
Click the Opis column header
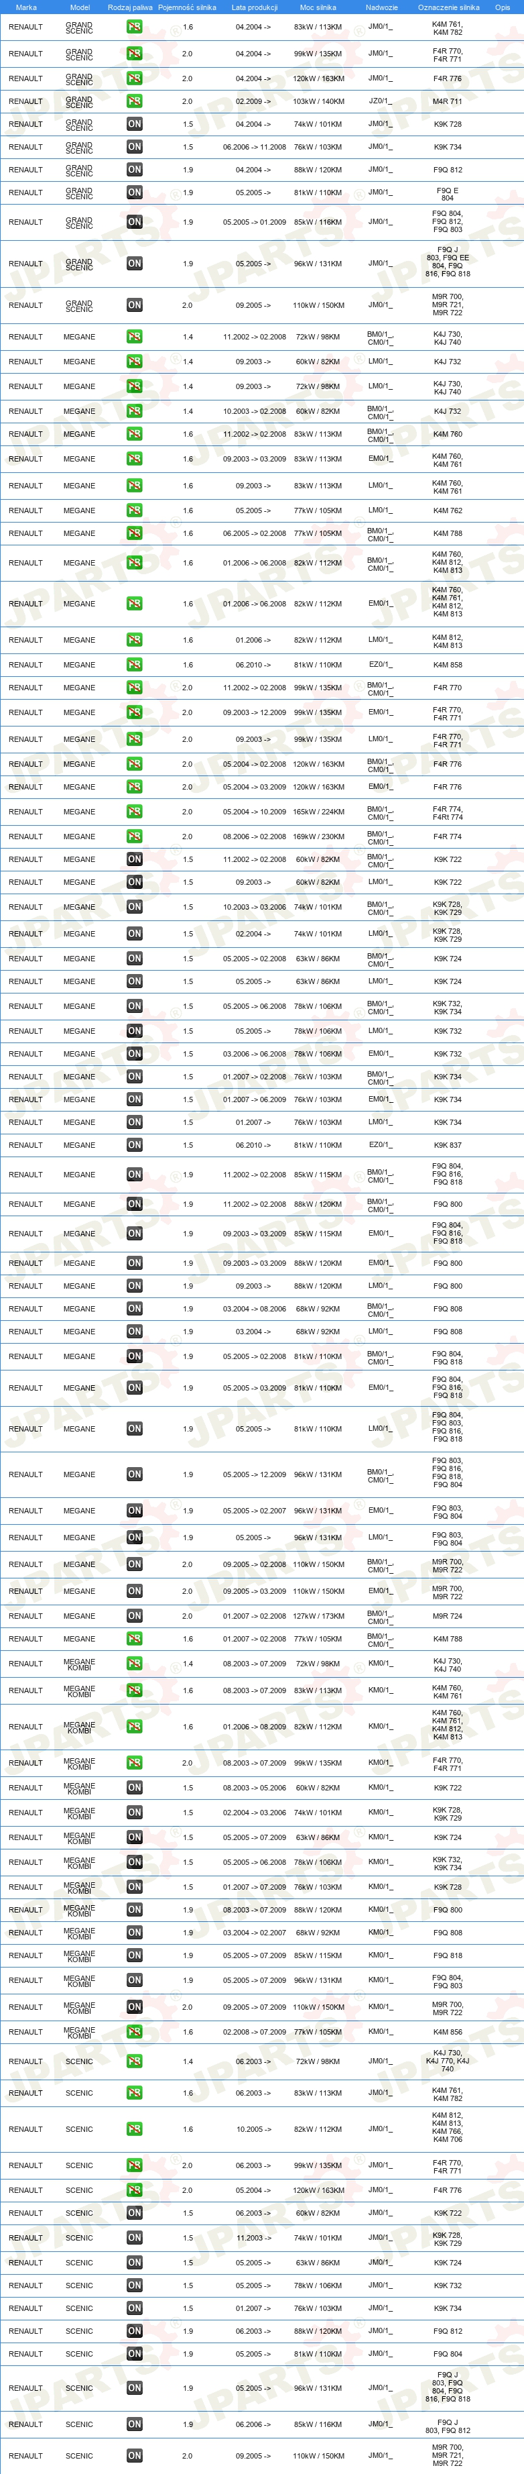(x=503, y=7)
